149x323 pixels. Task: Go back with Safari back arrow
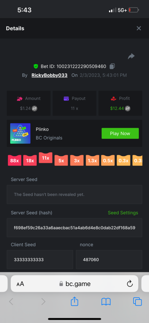(x=11, y=301)
